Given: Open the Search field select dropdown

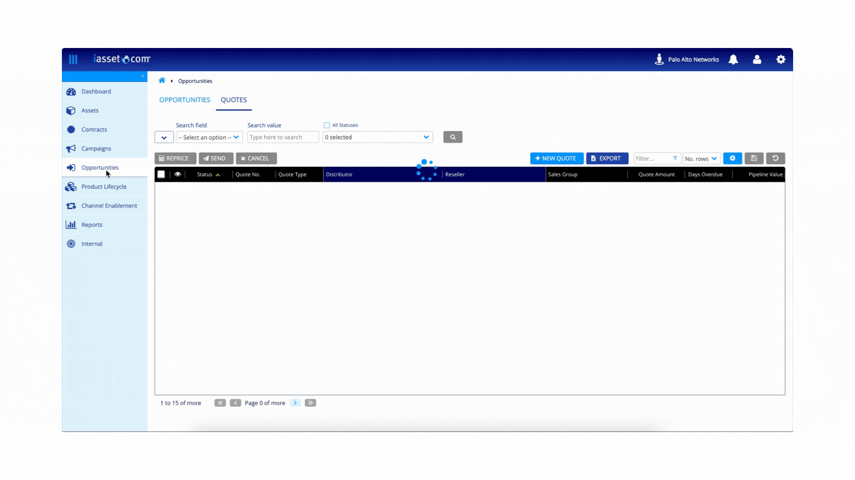Looking at the screenshot, I should pos(209,137).
